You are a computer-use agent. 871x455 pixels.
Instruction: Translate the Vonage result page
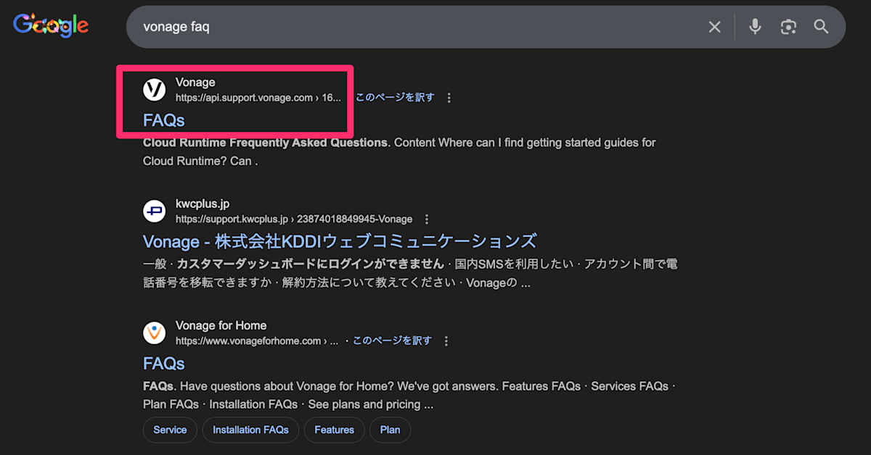(396, 96)
